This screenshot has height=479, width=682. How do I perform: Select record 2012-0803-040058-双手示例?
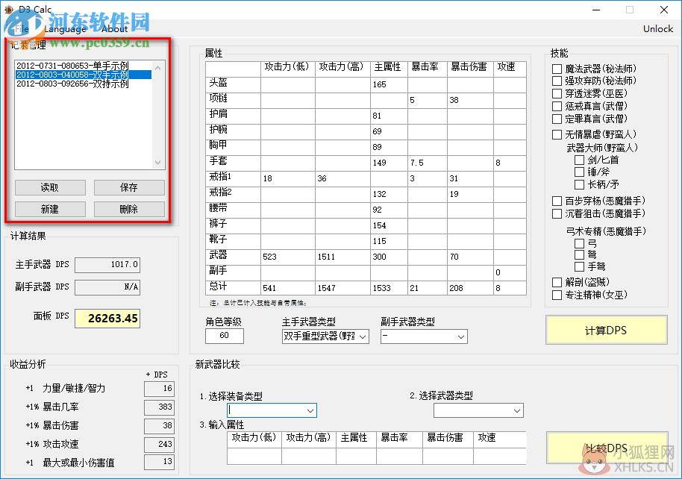pyautogui.click(x=83, y=75)
